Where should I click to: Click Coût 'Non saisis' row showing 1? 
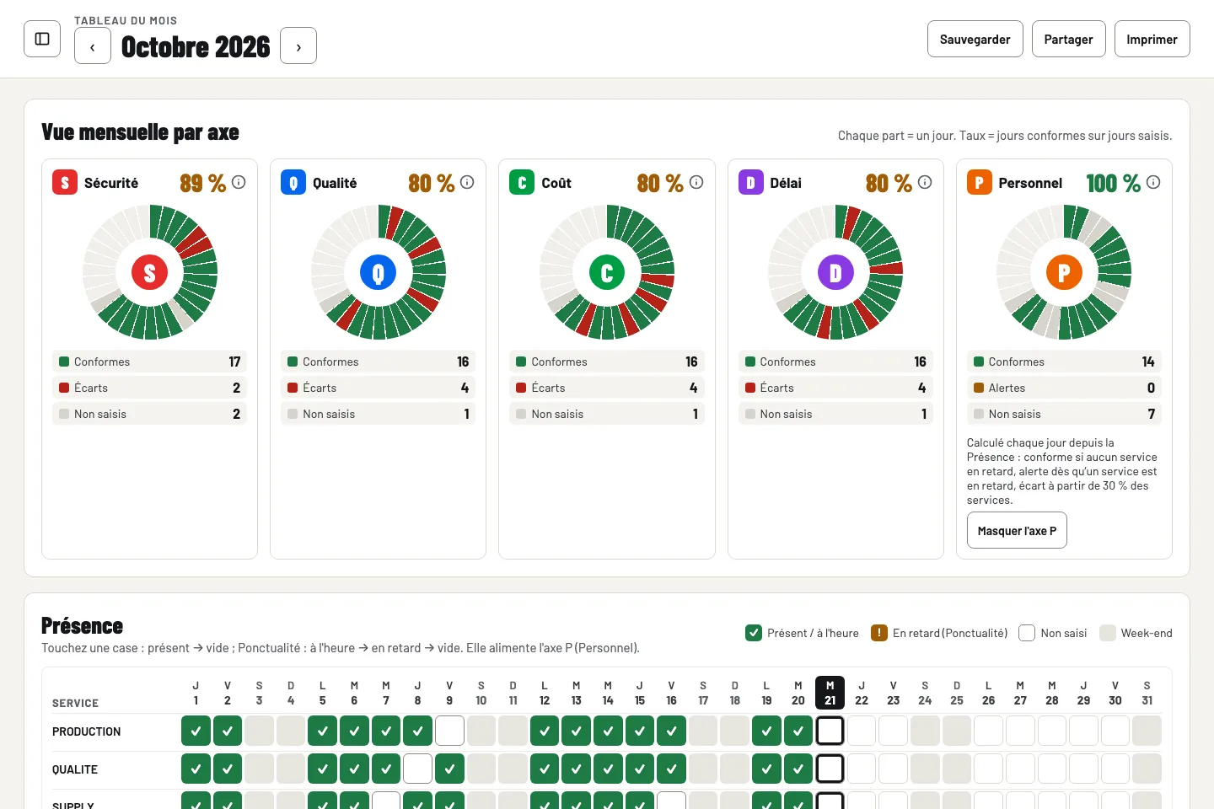(607, 414)
